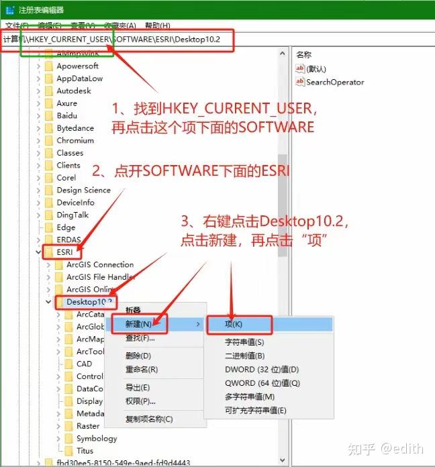Expand the DingTalk key
This screenshot has width=435, height=467.
[x=38, y=215]
